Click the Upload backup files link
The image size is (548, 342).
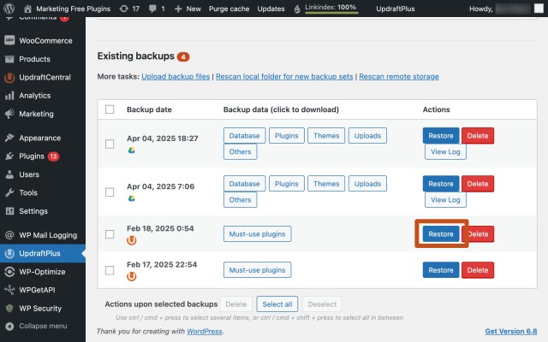point(176,76)
